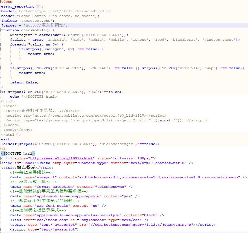Click the foreach($ualist as $v) line
This screenshot has width=248, height=233.
click(x=37, y=45)
